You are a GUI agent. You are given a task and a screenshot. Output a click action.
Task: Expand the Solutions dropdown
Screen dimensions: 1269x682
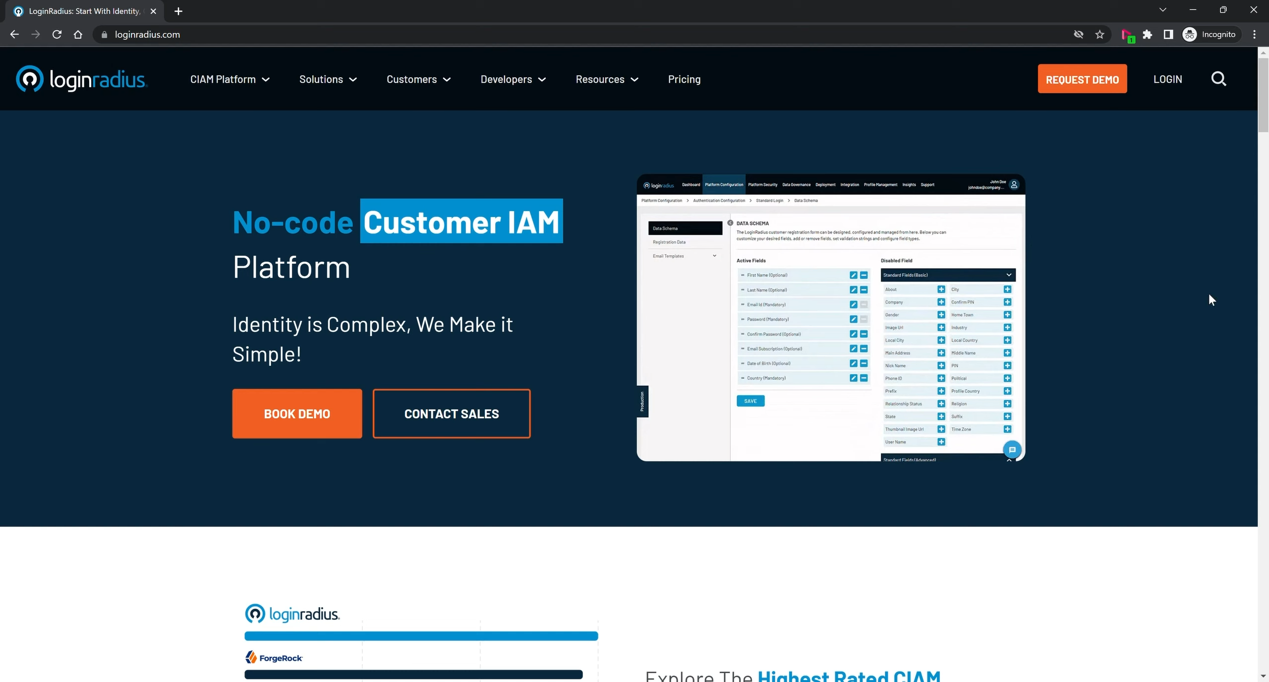[328, 79]
